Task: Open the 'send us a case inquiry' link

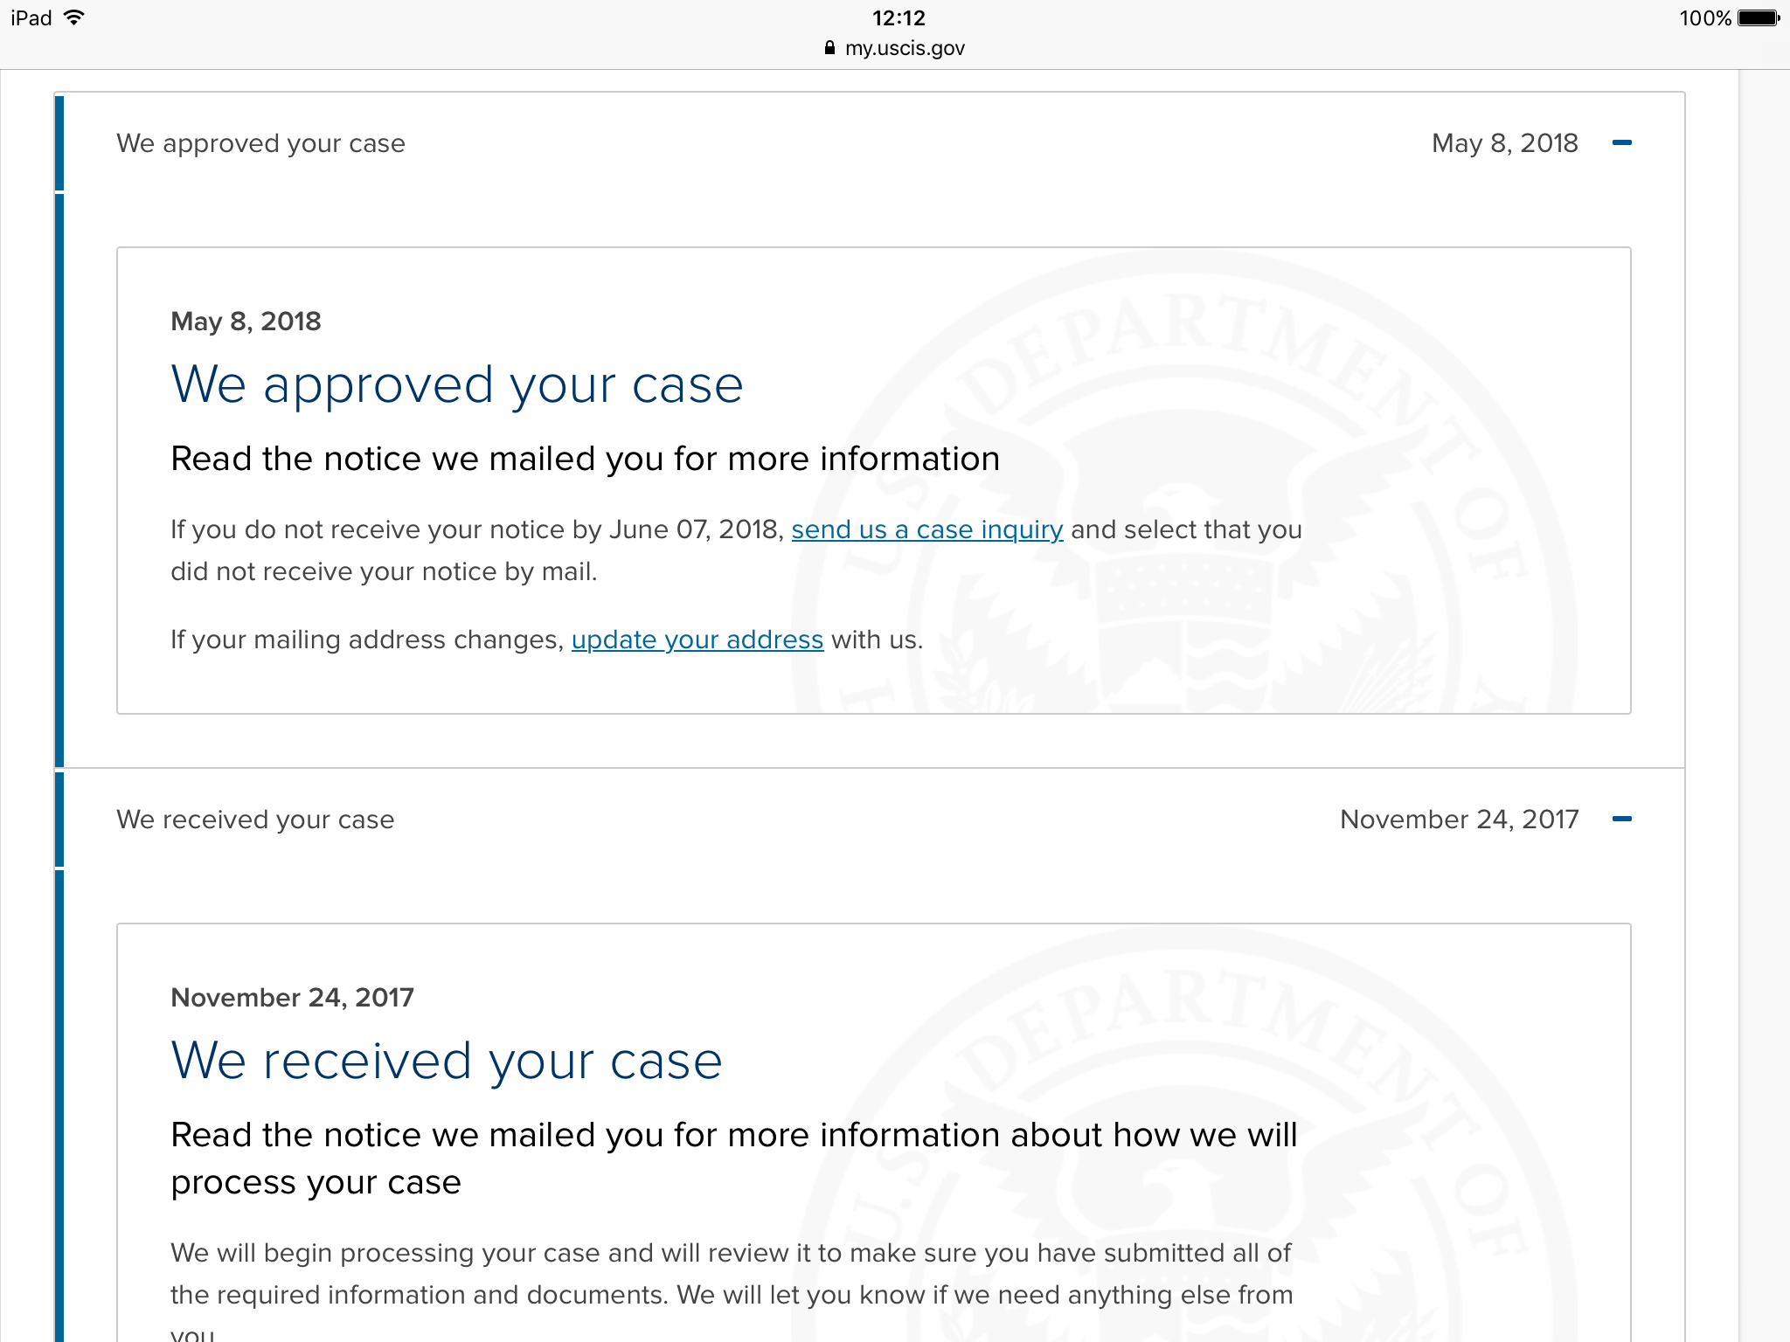Action: pyautogui.click(x=926, y=529)
